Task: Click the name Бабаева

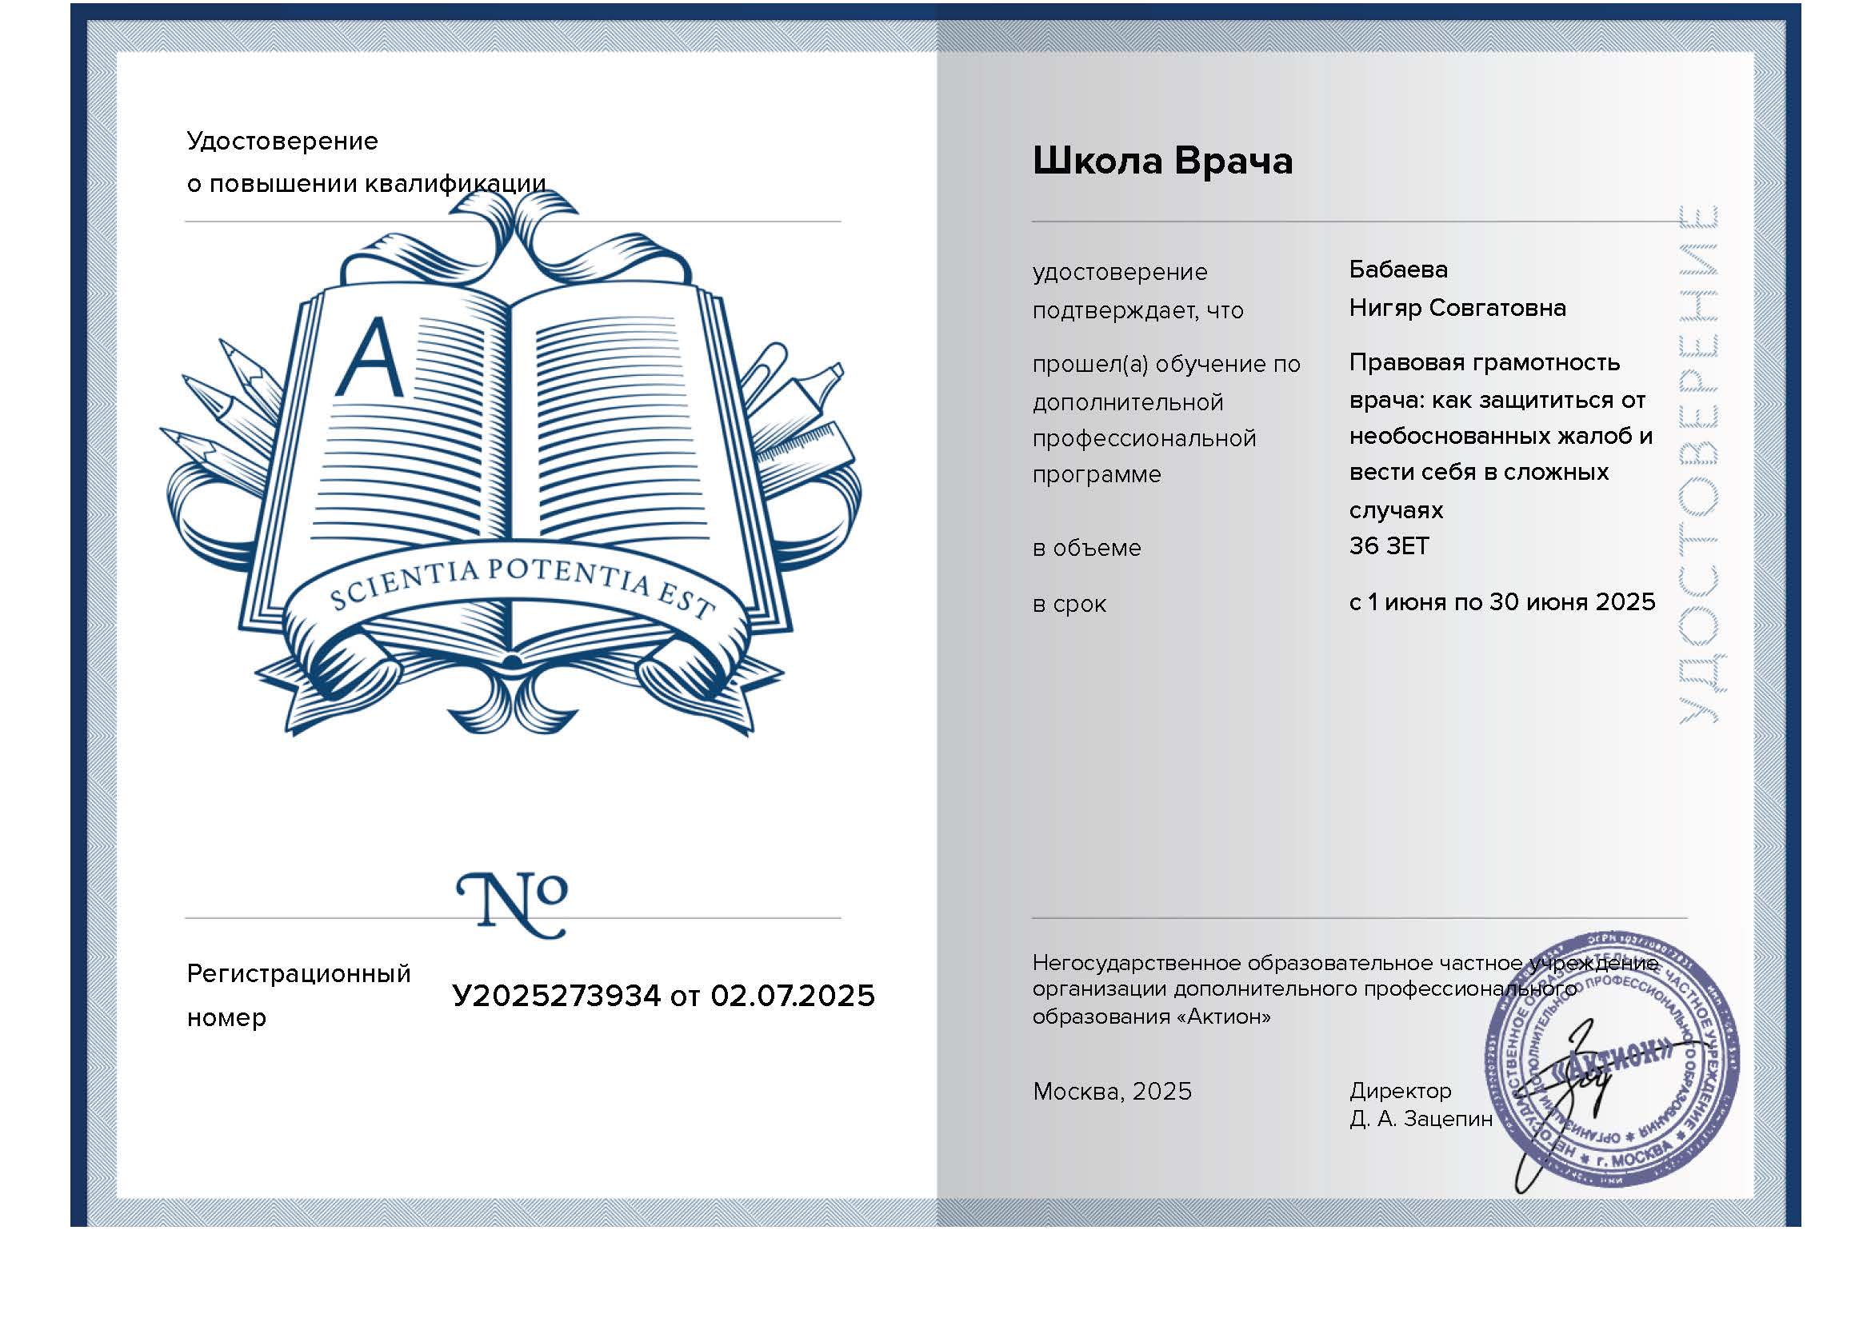Action: coord(1397,270)
